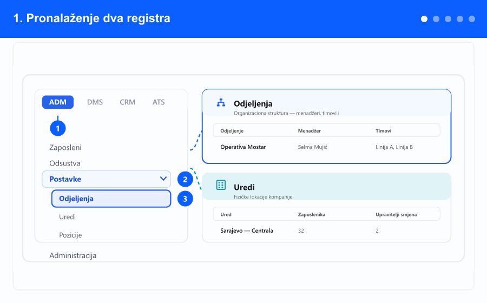Click the Uredi card title

point(244,187)
